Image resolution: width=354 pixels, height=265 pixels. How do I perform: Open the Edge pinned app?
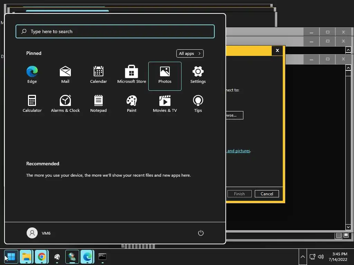pyautogui.click(x=32, y=75)
